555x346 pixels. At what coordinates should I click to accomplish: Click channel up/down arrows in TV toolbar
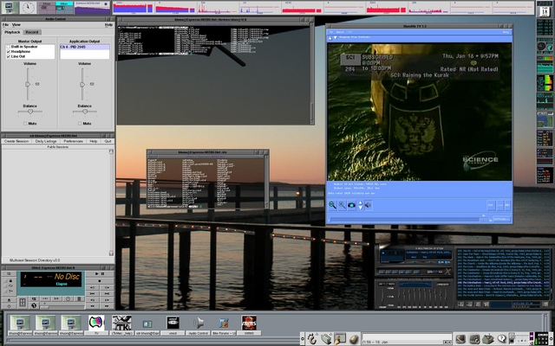coord(361,205)
